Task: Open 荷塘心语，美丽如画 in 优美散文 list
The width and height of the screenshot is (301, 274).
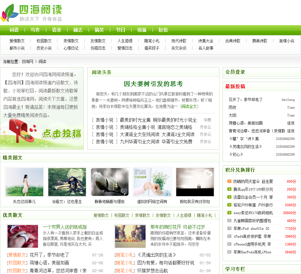Action: coord(49,263)
